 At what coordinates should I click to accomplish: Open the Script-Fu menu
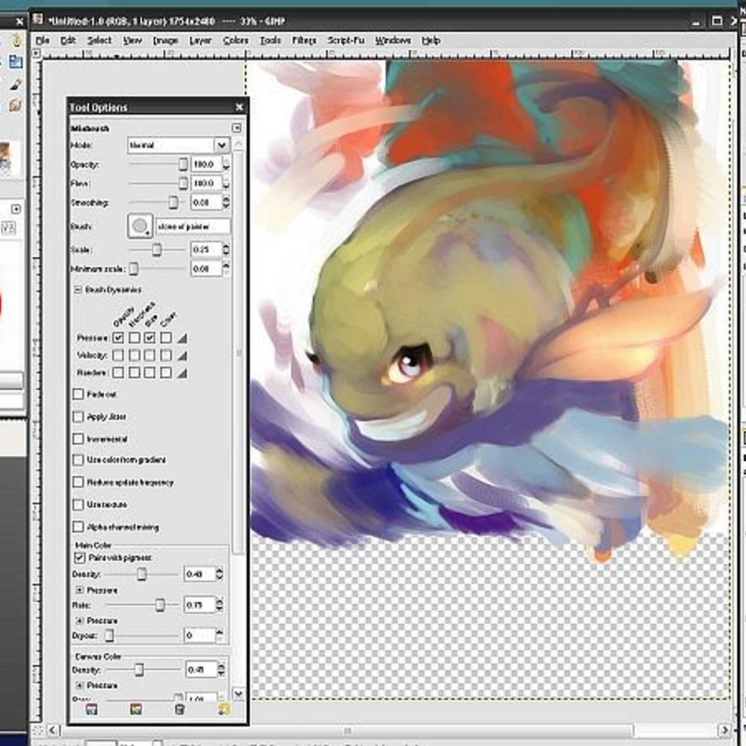[346, 40]
